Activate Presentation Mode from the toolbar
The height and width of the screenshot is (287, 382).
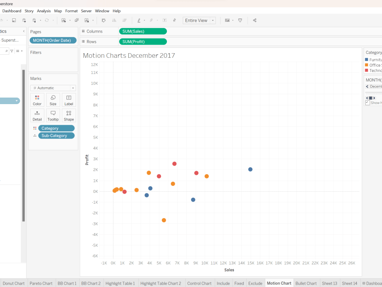coord(240,20)
